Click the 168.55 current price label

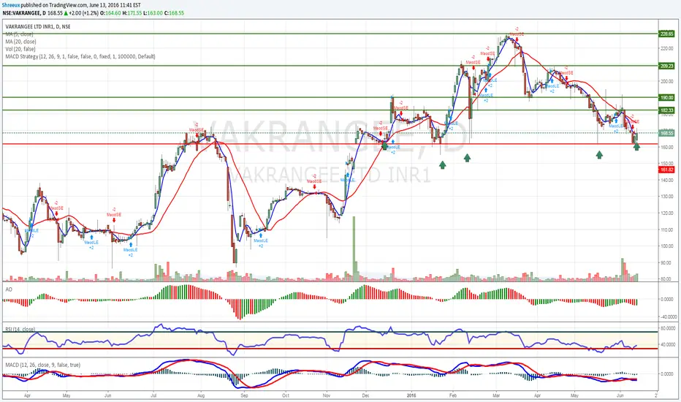[x=666, y=133]
